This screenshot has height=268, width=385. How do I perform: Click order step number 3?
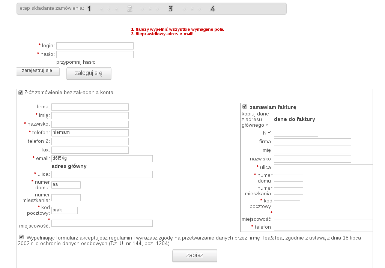tap(171, 9)
